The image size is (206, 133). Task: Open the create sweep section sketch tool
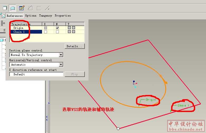coord(22,8)
